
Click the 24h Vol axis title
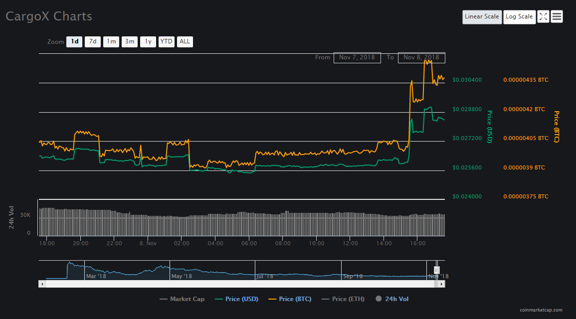tap(11, 217)
